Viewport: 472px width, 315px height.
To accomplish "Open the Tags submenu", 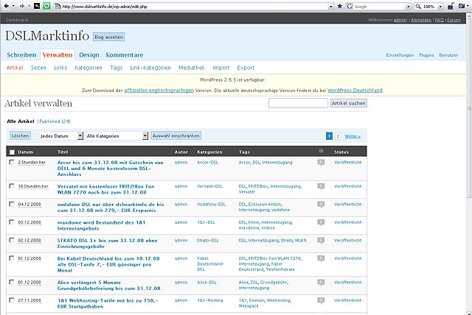I will (x=117, y=68).
